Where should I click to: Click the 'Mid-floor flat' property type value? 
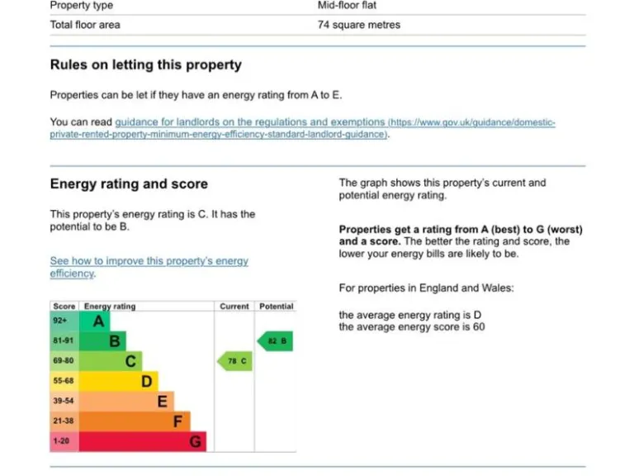click(x=348, y=5)
